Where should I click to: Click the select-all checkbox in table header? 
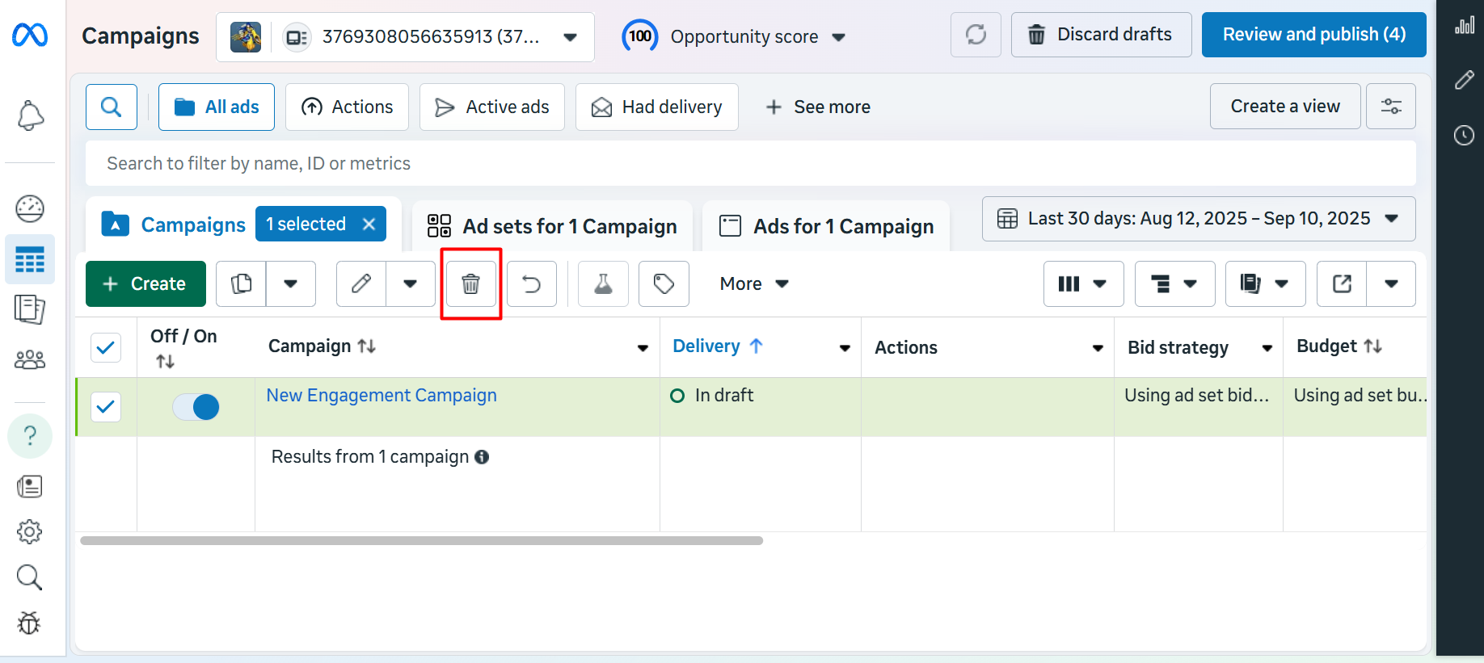[106, 347]
